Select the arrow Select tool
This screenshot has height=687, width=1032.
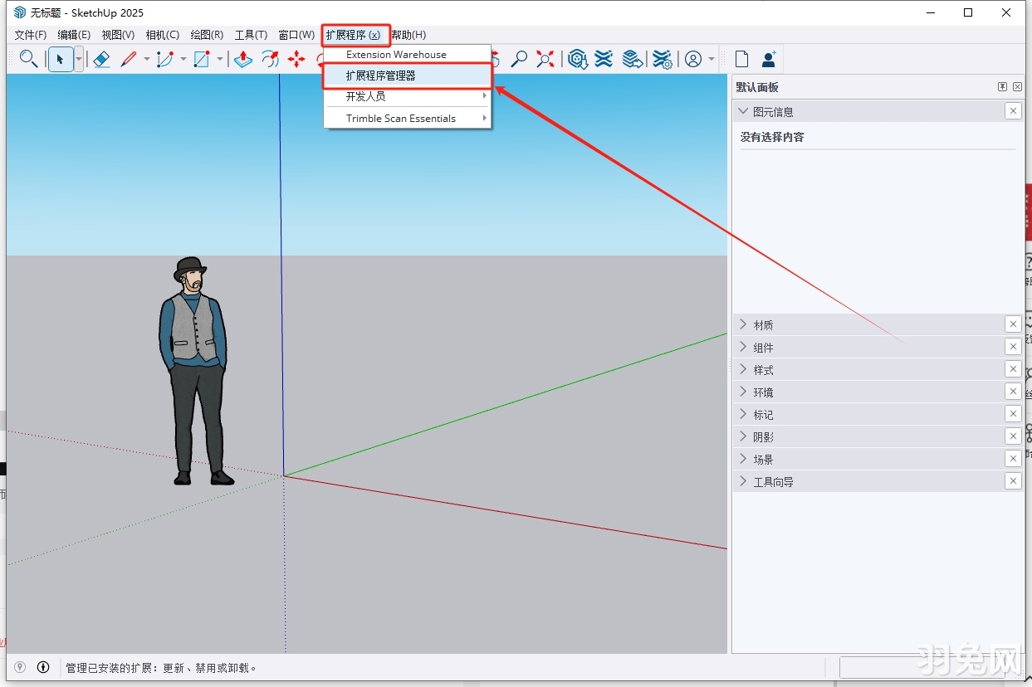click(x=60, y=59)
